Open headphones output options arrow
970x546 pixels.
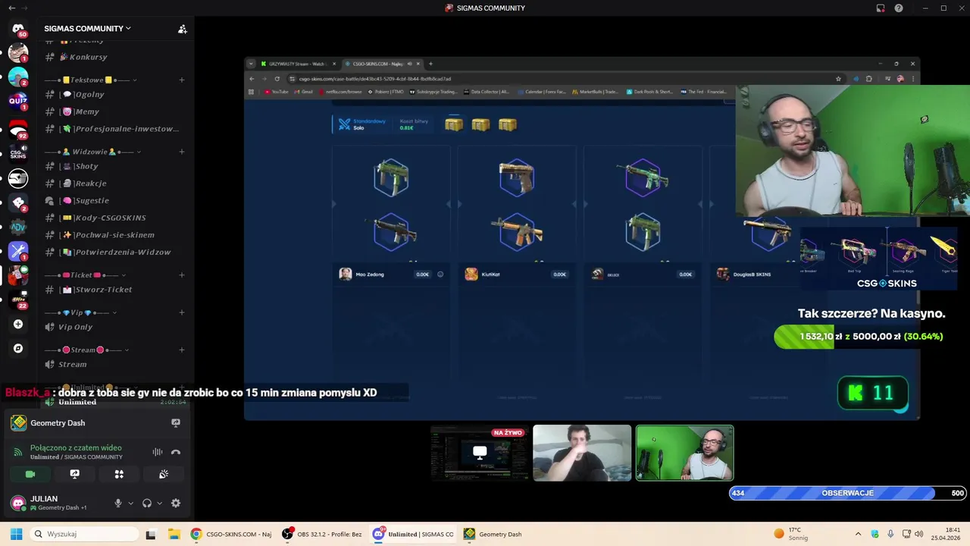[160, 503]
